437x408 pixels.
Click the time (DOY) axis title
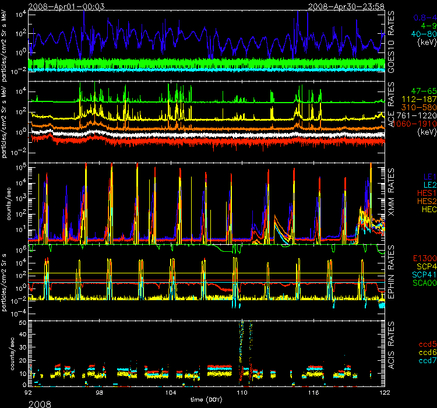click(x=208, y=401)
